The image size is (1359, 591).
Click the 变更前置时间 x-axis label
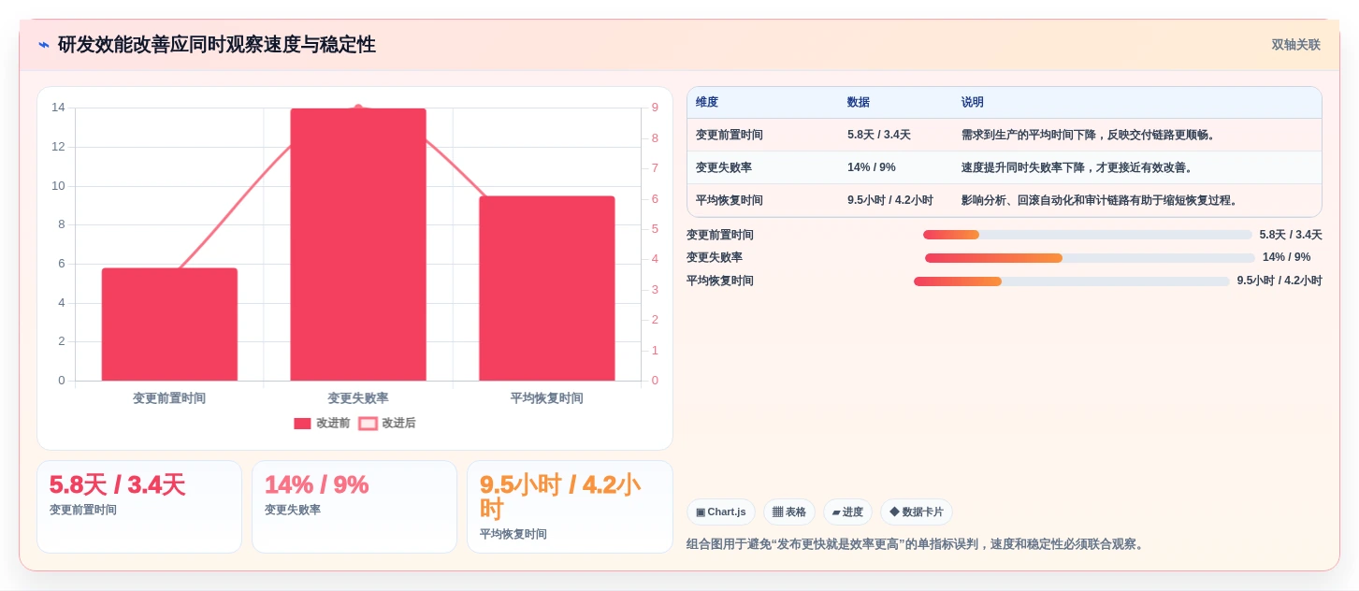click(x=169, y=398)
